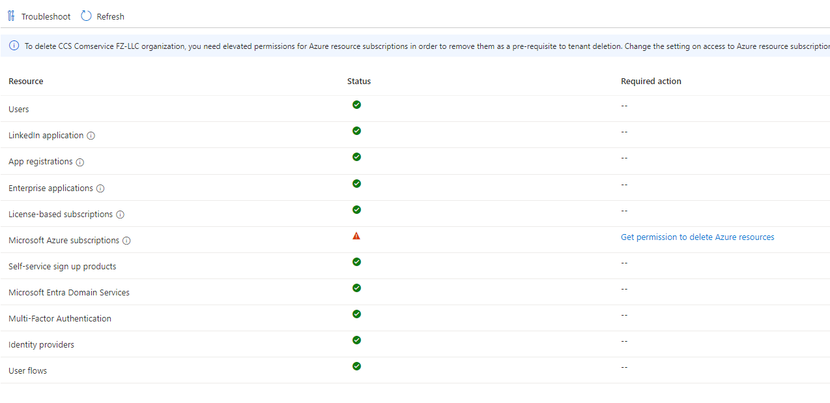Click the Troubleshoot toolbar label

45,16
